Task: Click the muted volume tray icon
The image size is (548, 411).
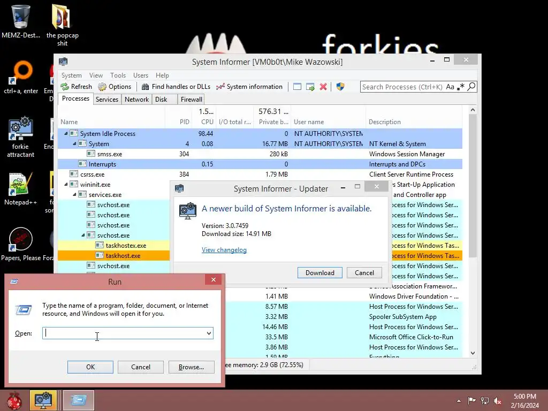Action: point(497,401)
